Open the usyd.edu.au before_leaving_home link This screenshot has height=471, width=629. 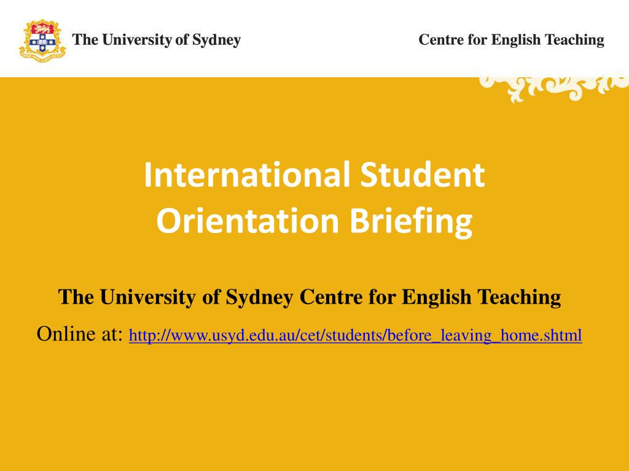[x=355, y=335]
